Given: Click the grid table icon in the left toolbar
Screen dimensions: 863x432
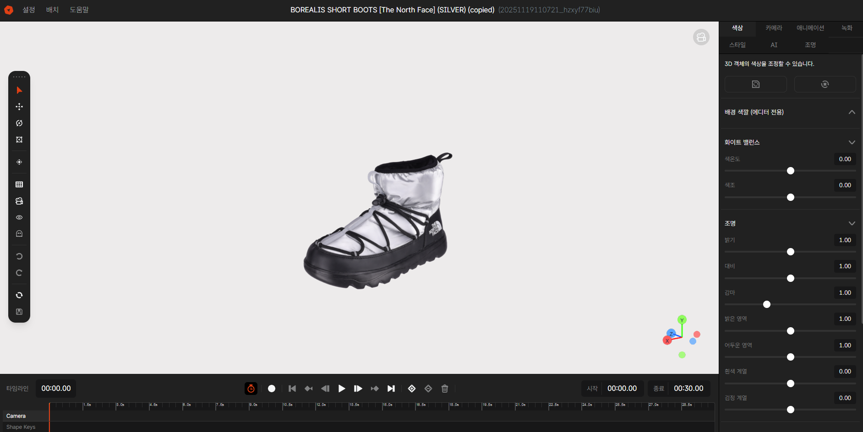Looking at the screenshot, I should click(19, 184).
